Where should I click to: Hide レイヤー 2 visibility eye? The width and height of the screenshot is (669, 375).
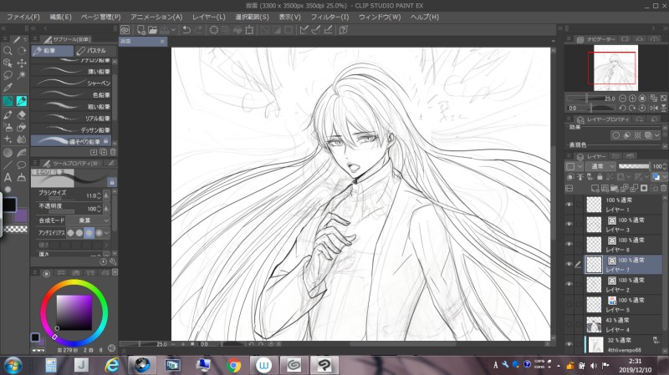[569, 284]
